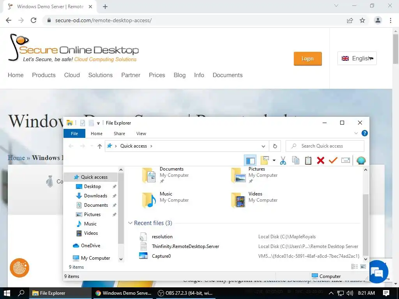Viewport: 399px width, 299px height.
Task: Select Pictures in navigation pane
Action: tap(92, 215)
